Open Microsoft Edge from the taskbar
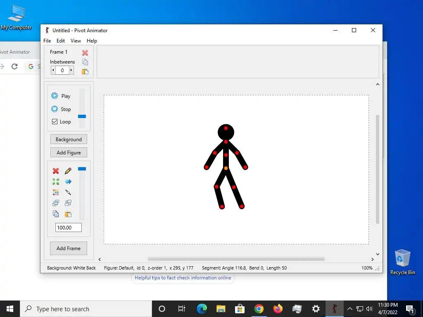 202,309
